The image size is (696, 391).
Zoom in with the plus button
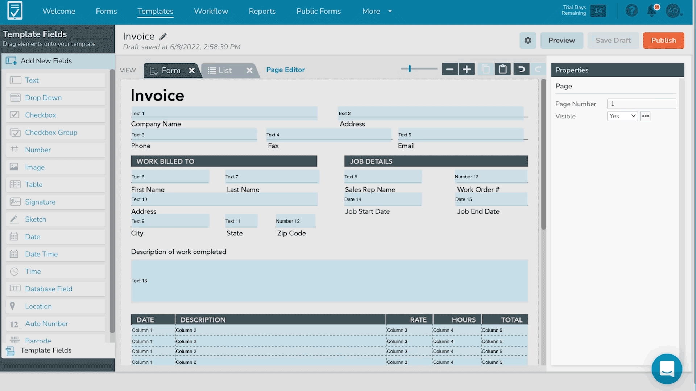pyautogui.click(x=467, y=69)
